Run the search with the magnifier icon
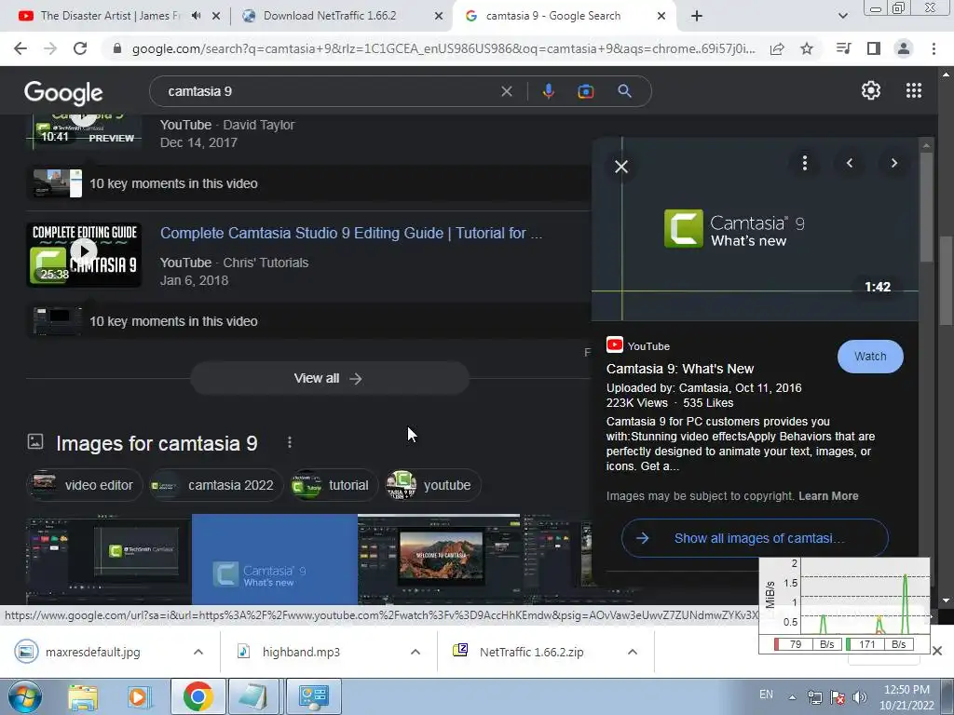This screenshot has width=954, height=715. click(624, 91)
